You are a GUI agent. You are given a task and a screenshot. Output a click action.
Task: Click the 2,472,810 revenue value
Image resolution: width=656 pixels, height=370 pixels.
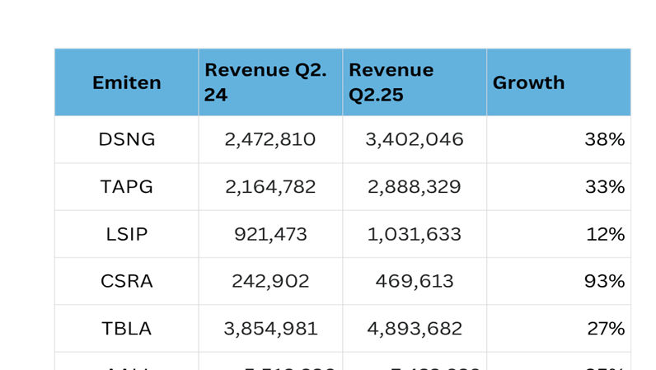point(269,139)
